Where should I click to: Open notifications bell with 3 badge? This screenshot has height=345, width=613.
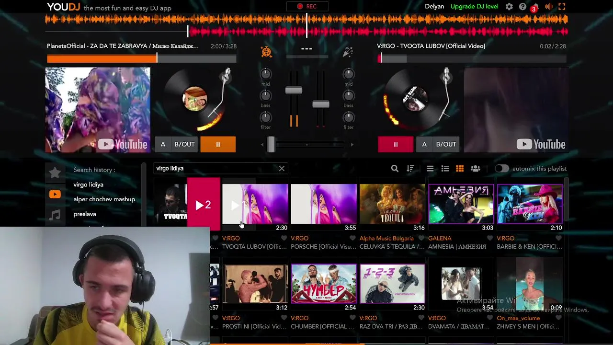pos(535,7)
